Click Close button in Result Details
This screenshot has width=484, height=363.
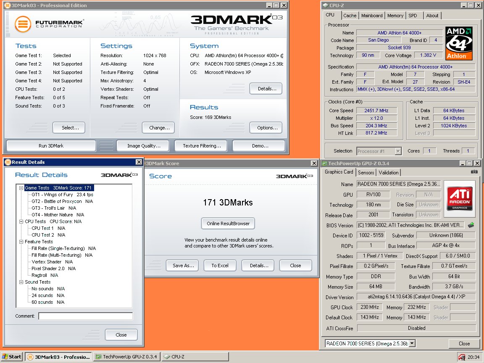[x=121, y=334]
